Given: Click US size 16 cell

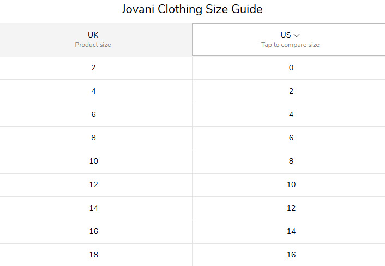Looking at the screenshot, I should click(289, 255).
